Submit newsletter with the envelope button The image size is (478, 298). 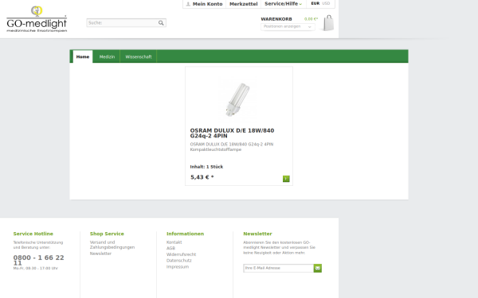coord(318,269)
